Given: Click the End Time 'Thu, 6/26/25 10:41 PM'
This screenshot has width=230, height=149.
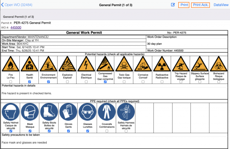Looking at the screenshot, I should pos(30,50).
